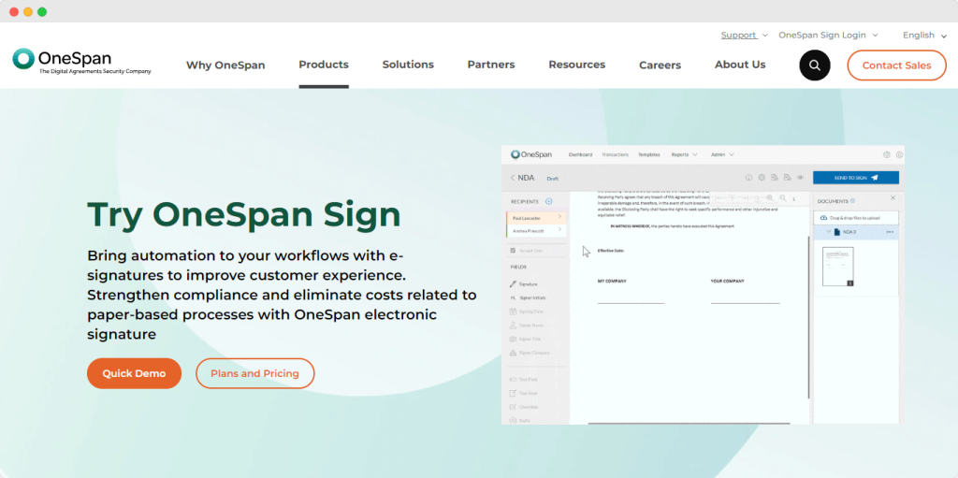
Task: Open the English language selector
Action: (924, 35)
